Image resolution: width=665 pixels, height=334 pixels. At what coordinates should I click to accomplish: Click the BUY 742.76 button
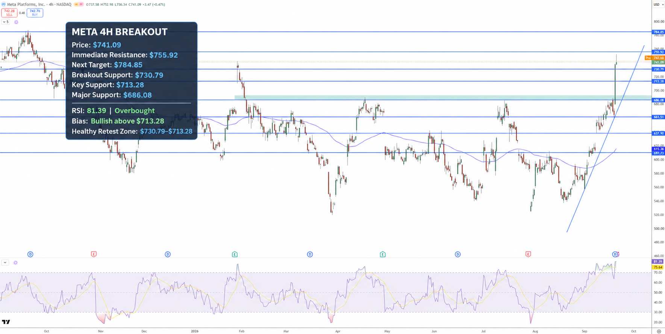tap(35, 13)
